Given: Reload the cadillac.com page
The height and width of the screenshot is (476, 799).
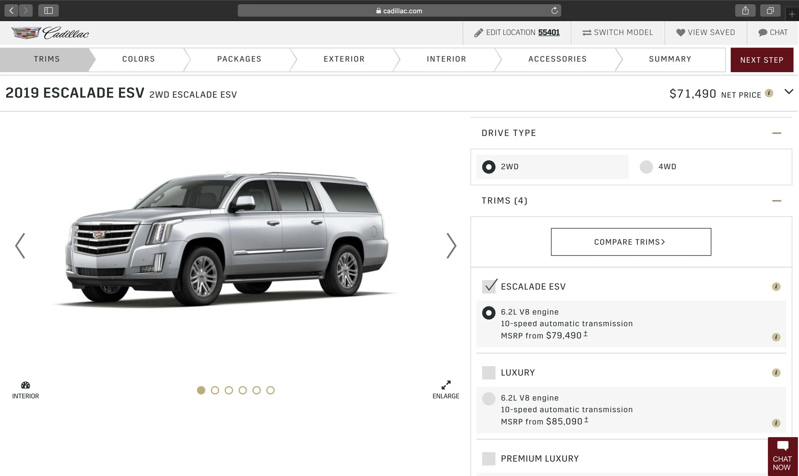Looking at the screenshot, I should [554, 11].
